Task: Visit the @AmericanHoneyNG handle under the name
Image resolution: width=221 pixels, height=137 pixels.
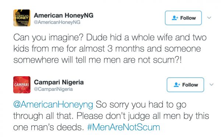Action: click(x=57, y=22)
